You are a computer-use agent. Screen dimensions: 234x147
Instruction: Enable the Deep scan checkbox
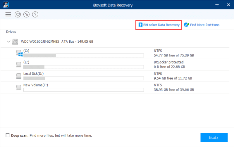tap(8, 135)
